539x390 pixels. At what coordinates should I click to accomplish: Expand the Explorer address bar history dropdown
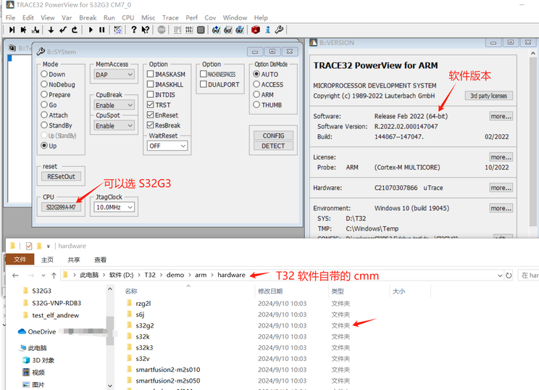click(x=500, y=275)
